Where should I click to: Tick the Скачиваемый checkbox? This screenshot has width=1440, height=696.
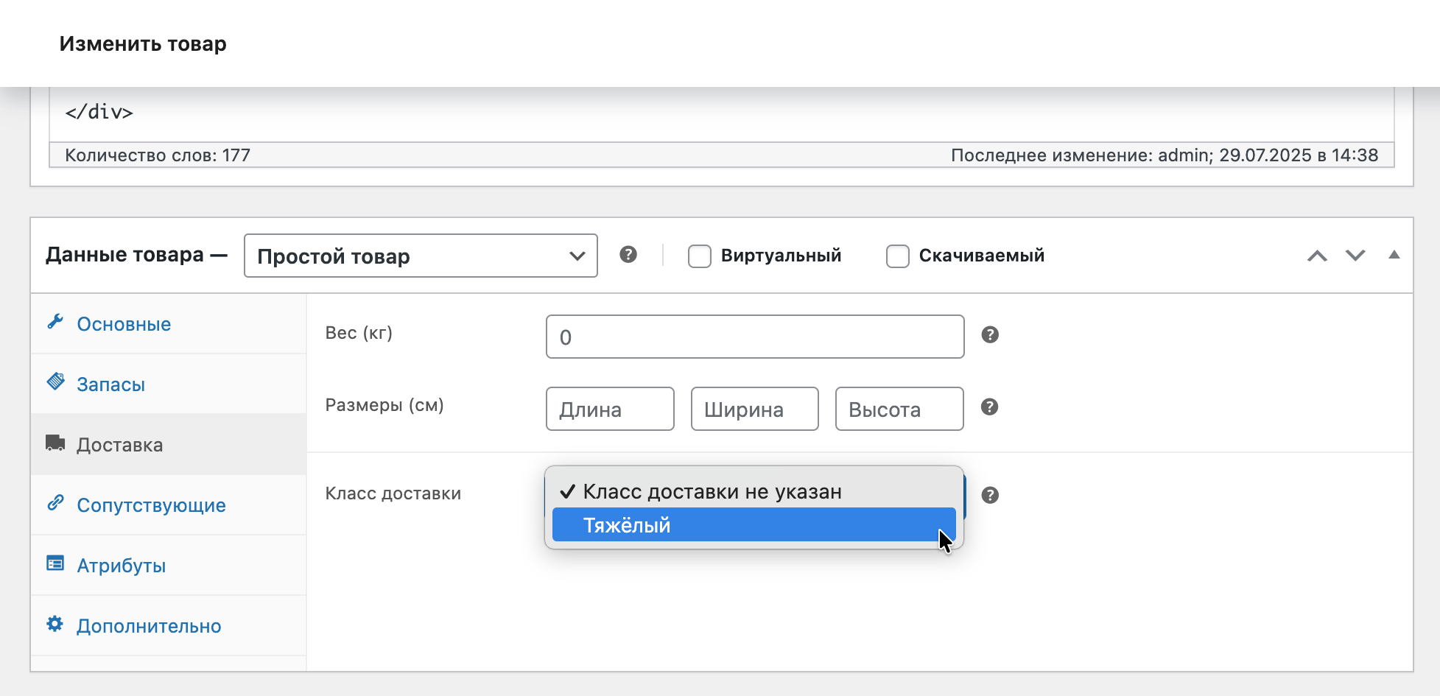click(x=897, y=256)
